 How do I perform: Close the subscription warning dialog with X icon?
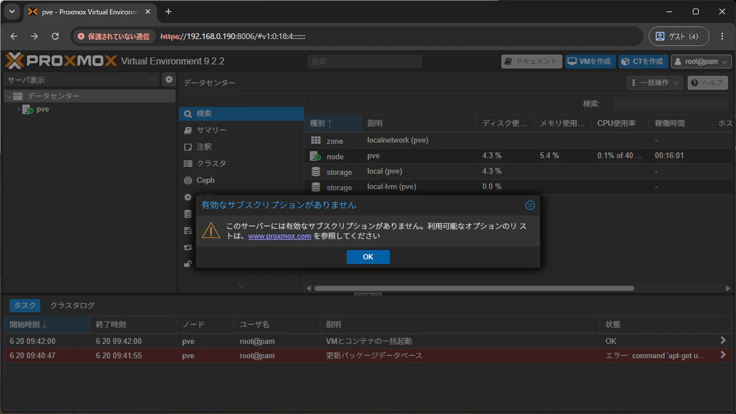tap(530, 205)
